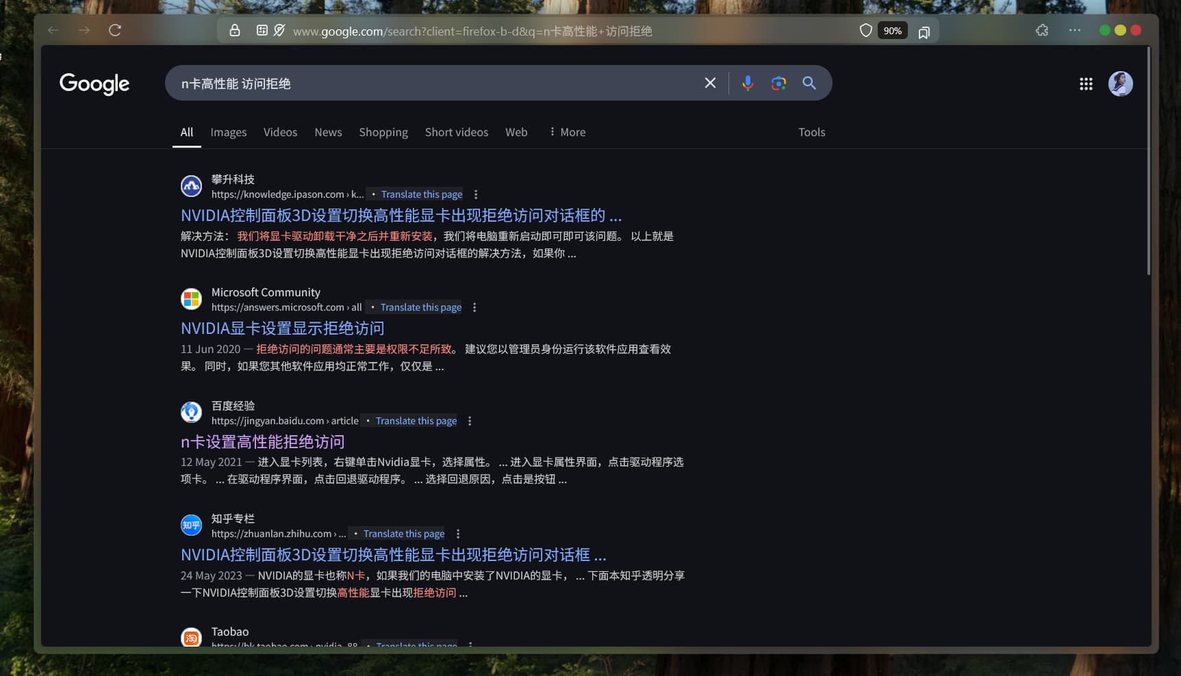Select the All results tab
This screenshot has width=1181, height=676.
click(x=187, y=132)
